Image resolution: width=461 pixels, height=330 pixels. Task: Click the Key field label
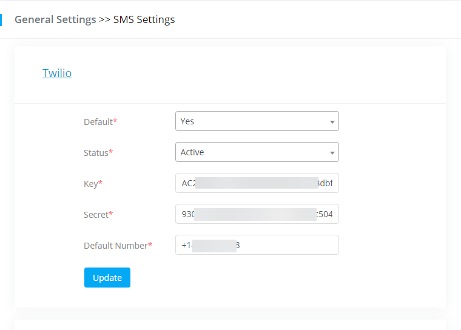tap(92, 183)
